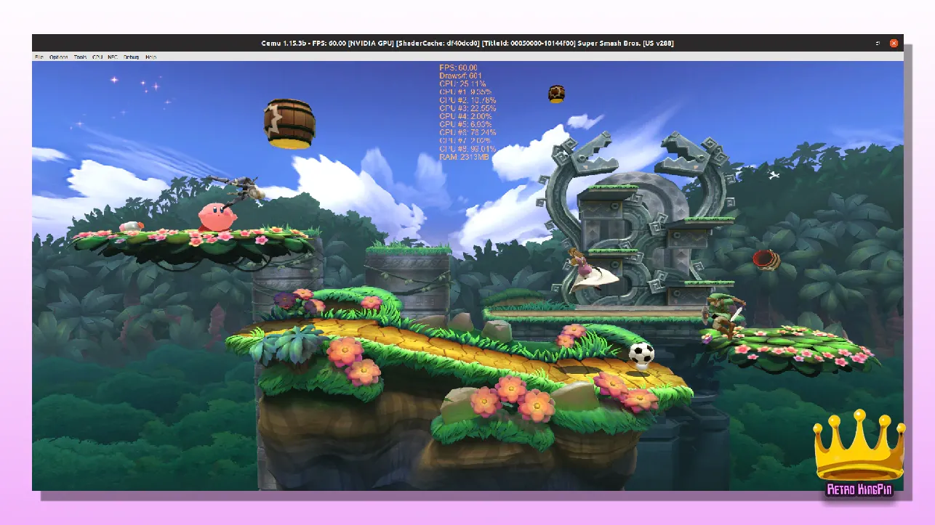Click the Cemu window title text

[x=467, y=43]
